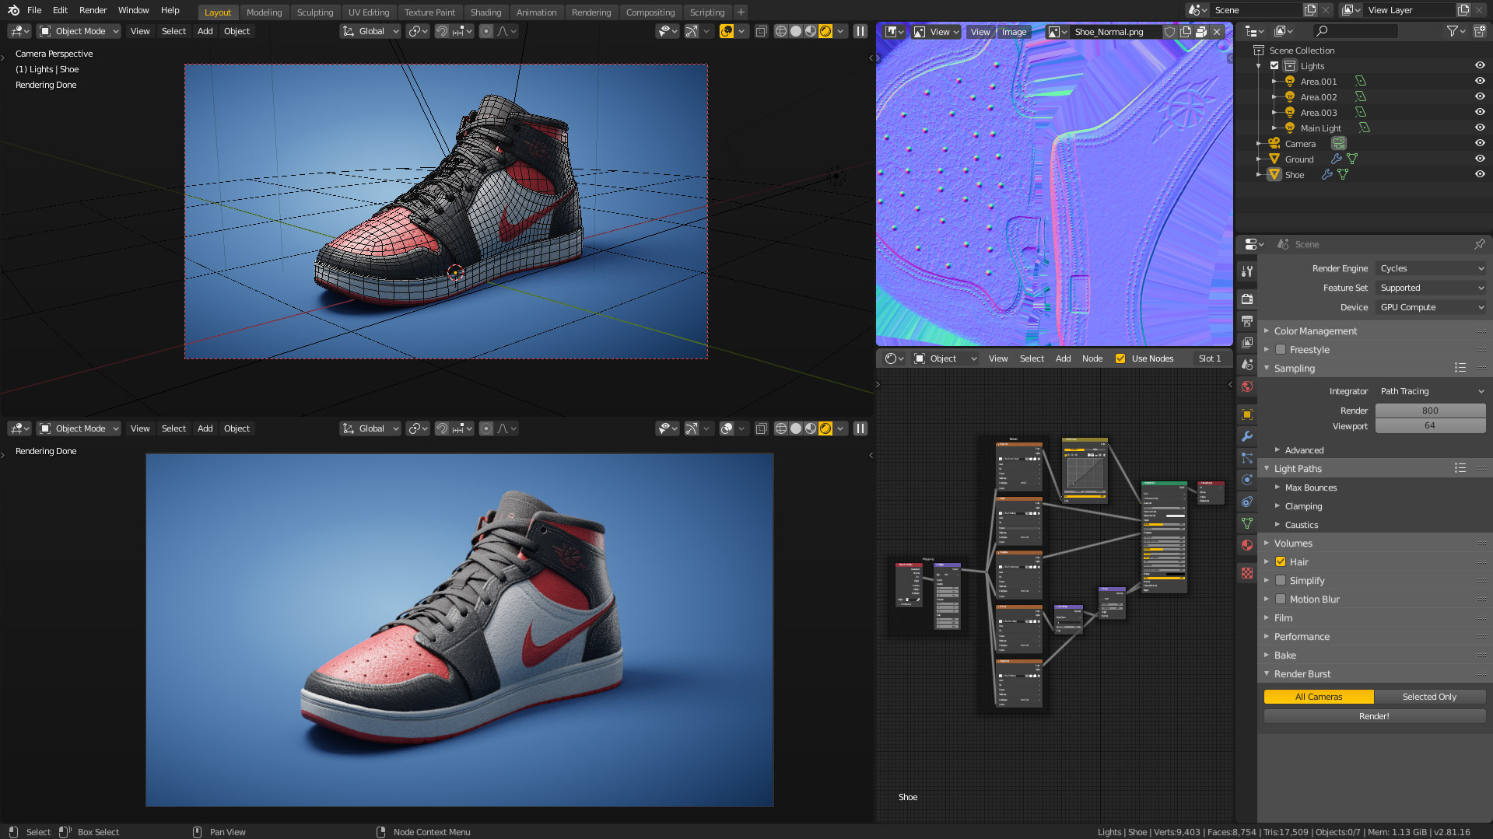Screen dimensions: 1493x839
Task: Uncheck Use Nodes in node editor
Action: [x=1120, y=358]
